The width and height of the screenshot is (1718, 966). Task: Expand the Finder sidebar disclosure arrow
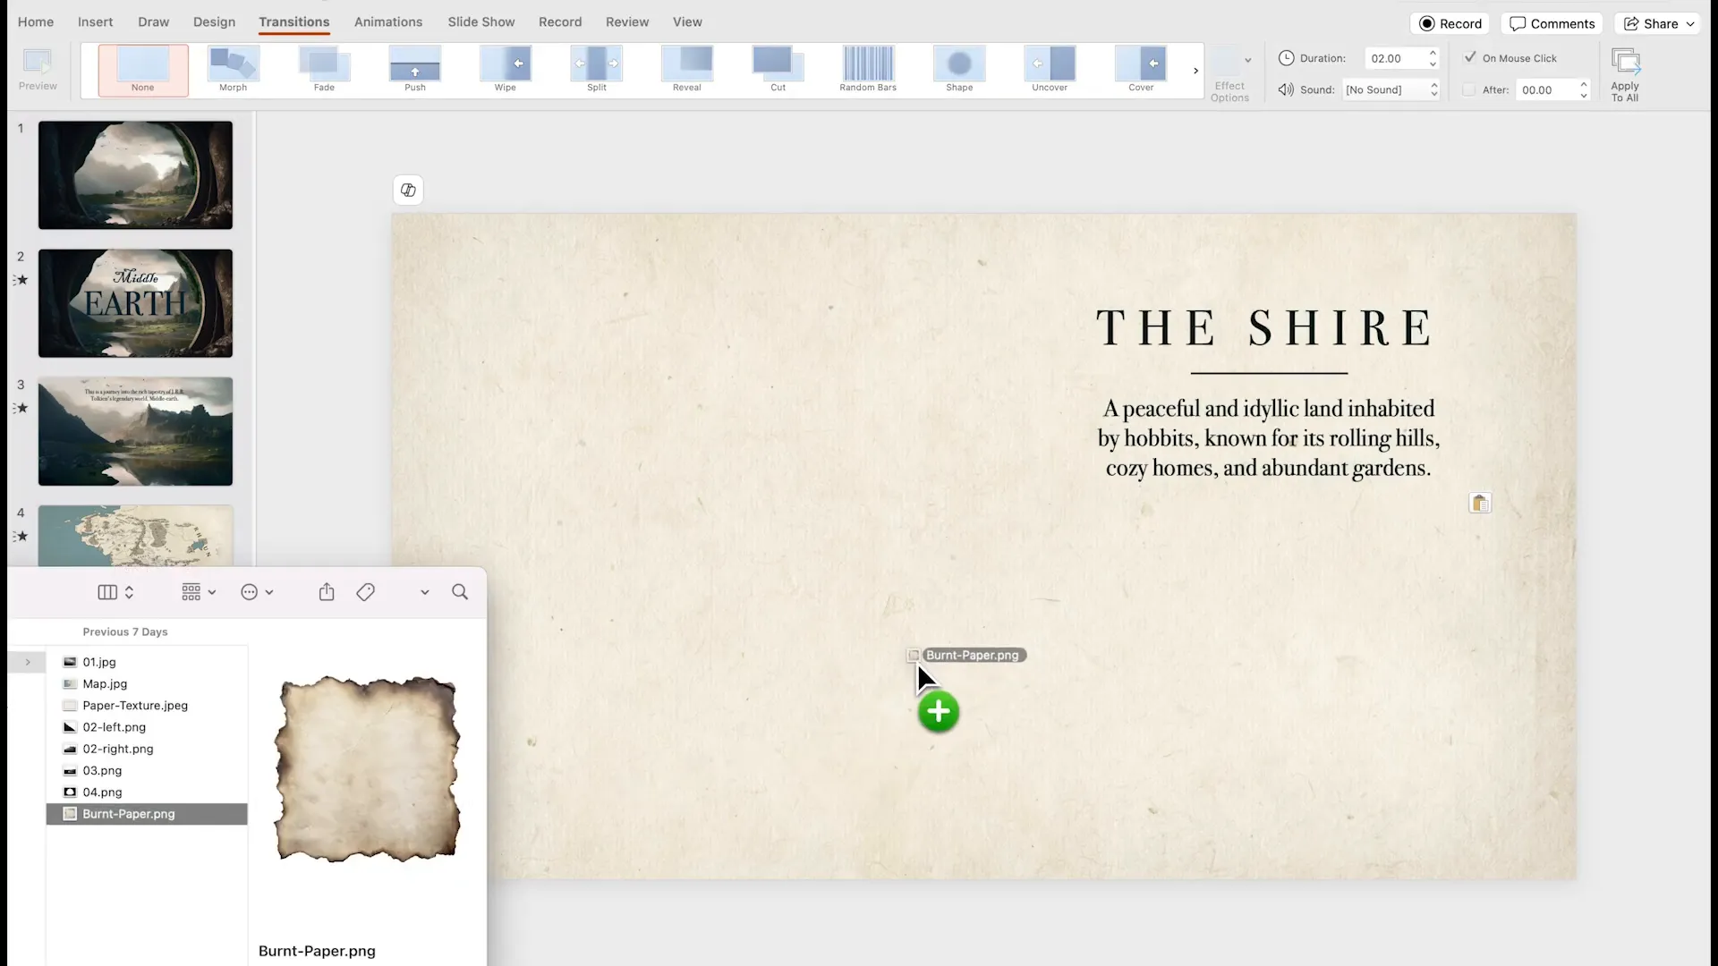[28, 662]
